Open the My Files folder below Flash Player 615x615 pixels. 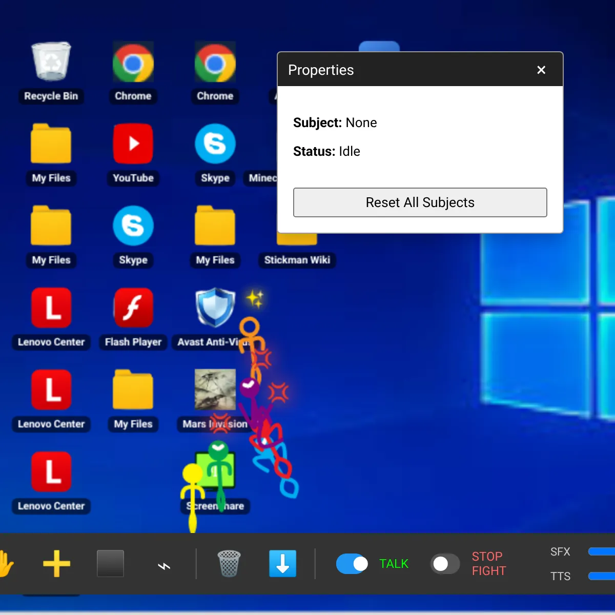tap(133, 389)
